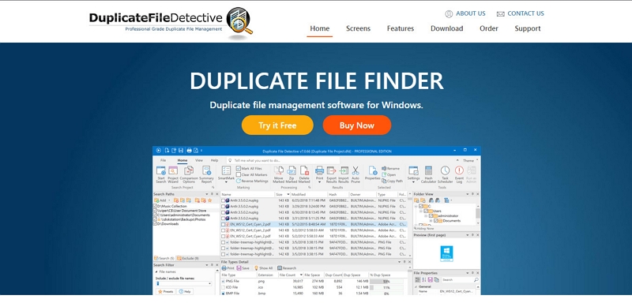Toggle administrator folder checkbox in Folder View
The height and width of the screenshot is (303, 632).
click(431, 215)
